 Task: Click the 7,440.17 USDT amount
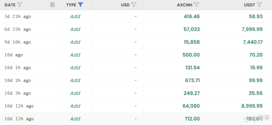[x=253, y=42]
